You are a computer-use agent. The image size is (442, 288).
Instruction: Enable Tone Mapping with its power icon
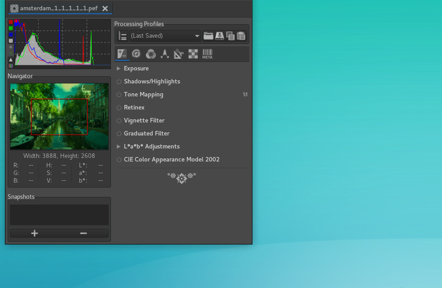(x=119, y=95)
